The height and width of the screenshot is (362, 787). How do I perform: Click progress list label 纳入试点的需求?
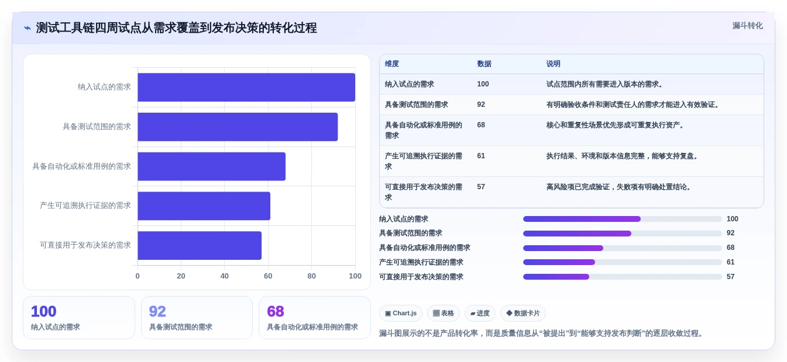point(404,219)
